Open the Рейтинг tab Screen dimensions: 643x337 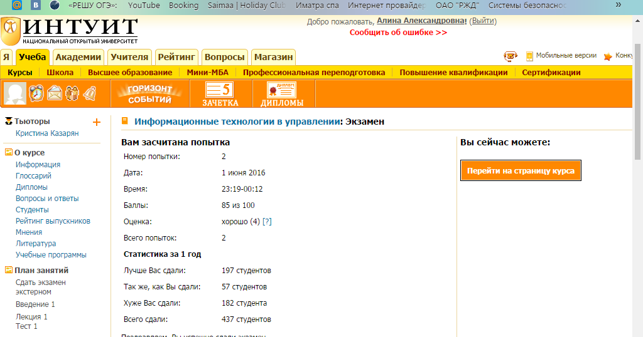(x=176, y=57)
